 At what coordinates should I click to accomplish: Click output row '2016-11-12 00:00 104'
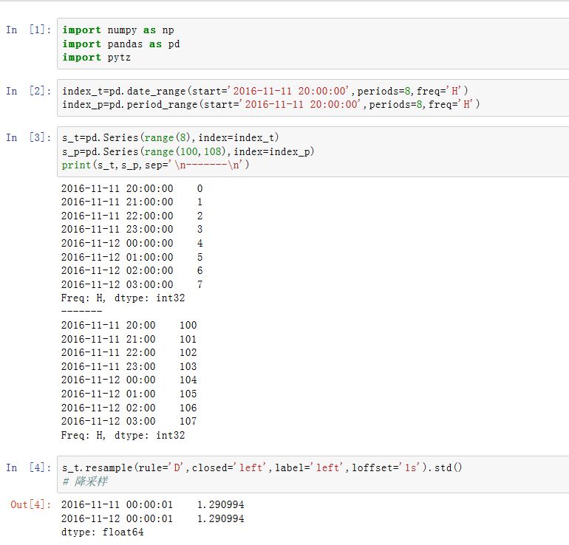(x=129, y=380)
